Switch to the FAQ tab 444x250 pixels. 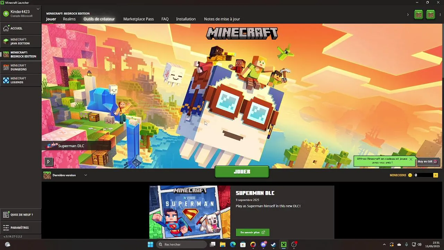click(165, 19)
